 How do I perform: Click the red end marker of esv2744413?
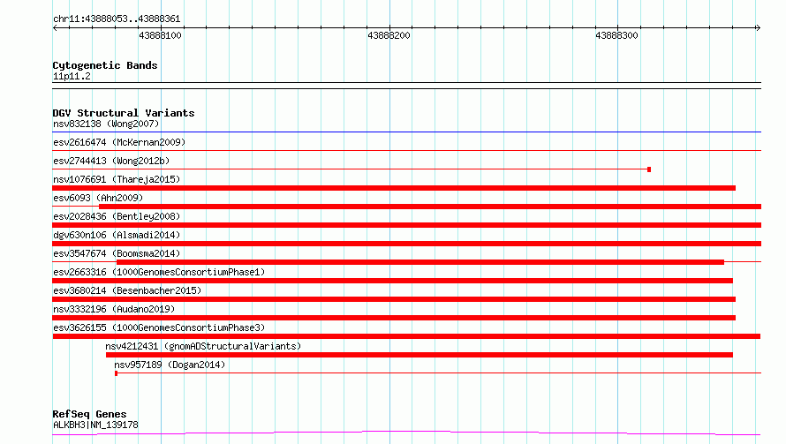tap(649, 169)
